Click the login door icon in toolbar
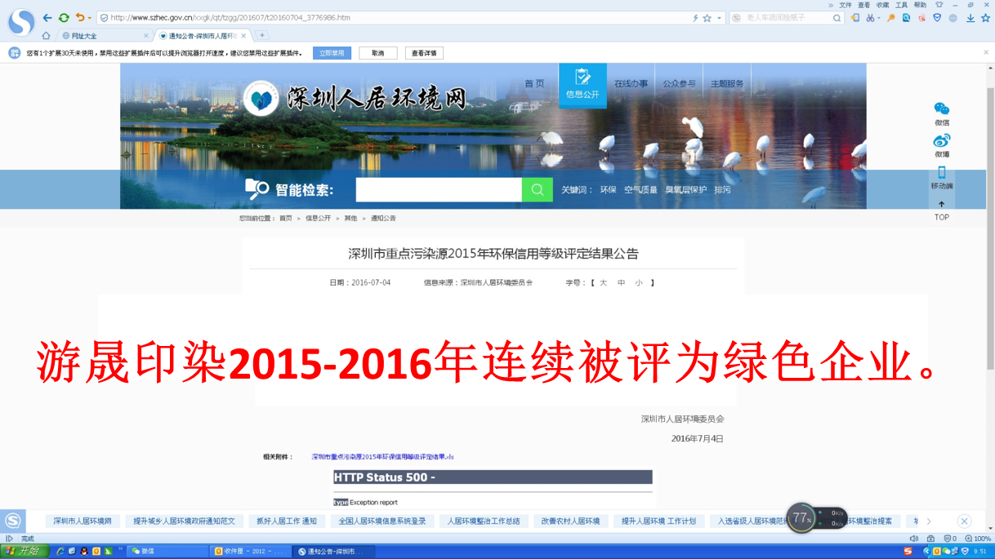995x559 pixels. (855, 17)
